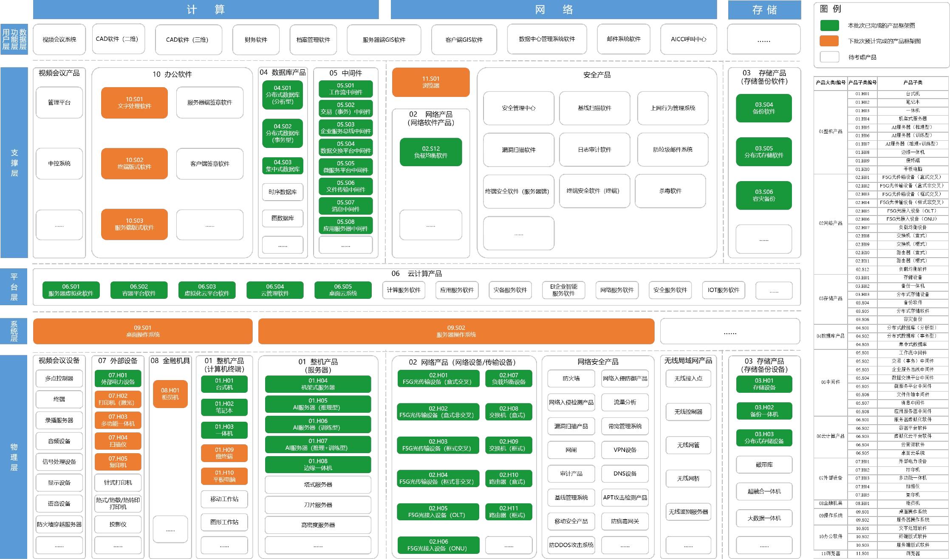Click the 04.S03 集中式数据库 box
Image resolution: width=950 pixels, height=559 pixels.
(283, 165)
